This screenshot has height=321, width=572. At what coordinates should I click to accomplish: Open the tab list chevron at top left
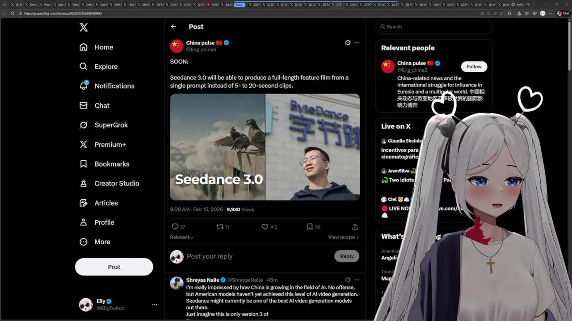[5, 4]
